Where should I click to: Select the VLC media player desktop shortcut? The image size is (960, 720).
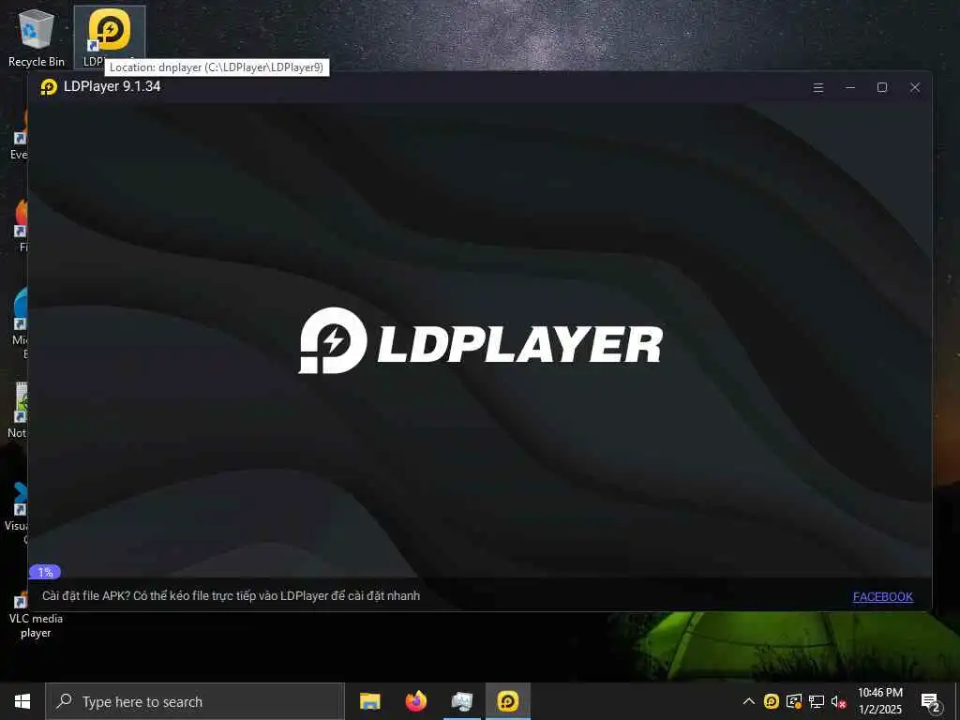coord(36,615)
